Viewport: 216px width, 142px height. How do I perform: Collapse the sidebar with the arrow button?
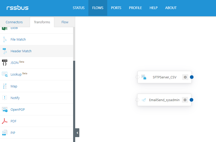coord(77,133)
